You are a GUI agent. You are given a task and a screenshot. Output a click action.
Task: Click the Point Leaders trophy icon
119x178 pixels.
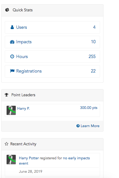coord(7,95)
